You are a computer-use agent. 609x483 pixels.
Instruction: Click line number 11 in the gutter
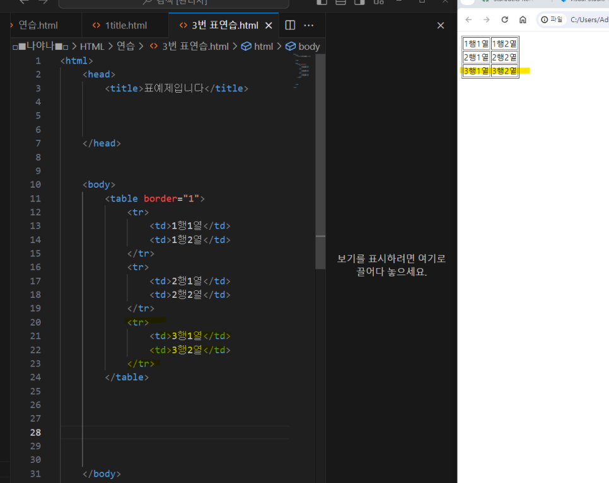[x=35, y=198]
